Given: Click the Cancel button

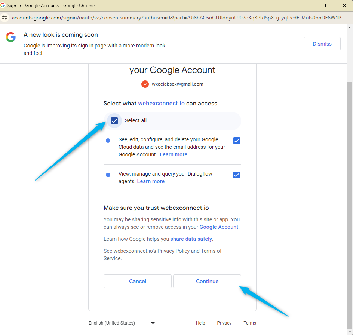Looking at the screenshot, I should click(138, 281).
